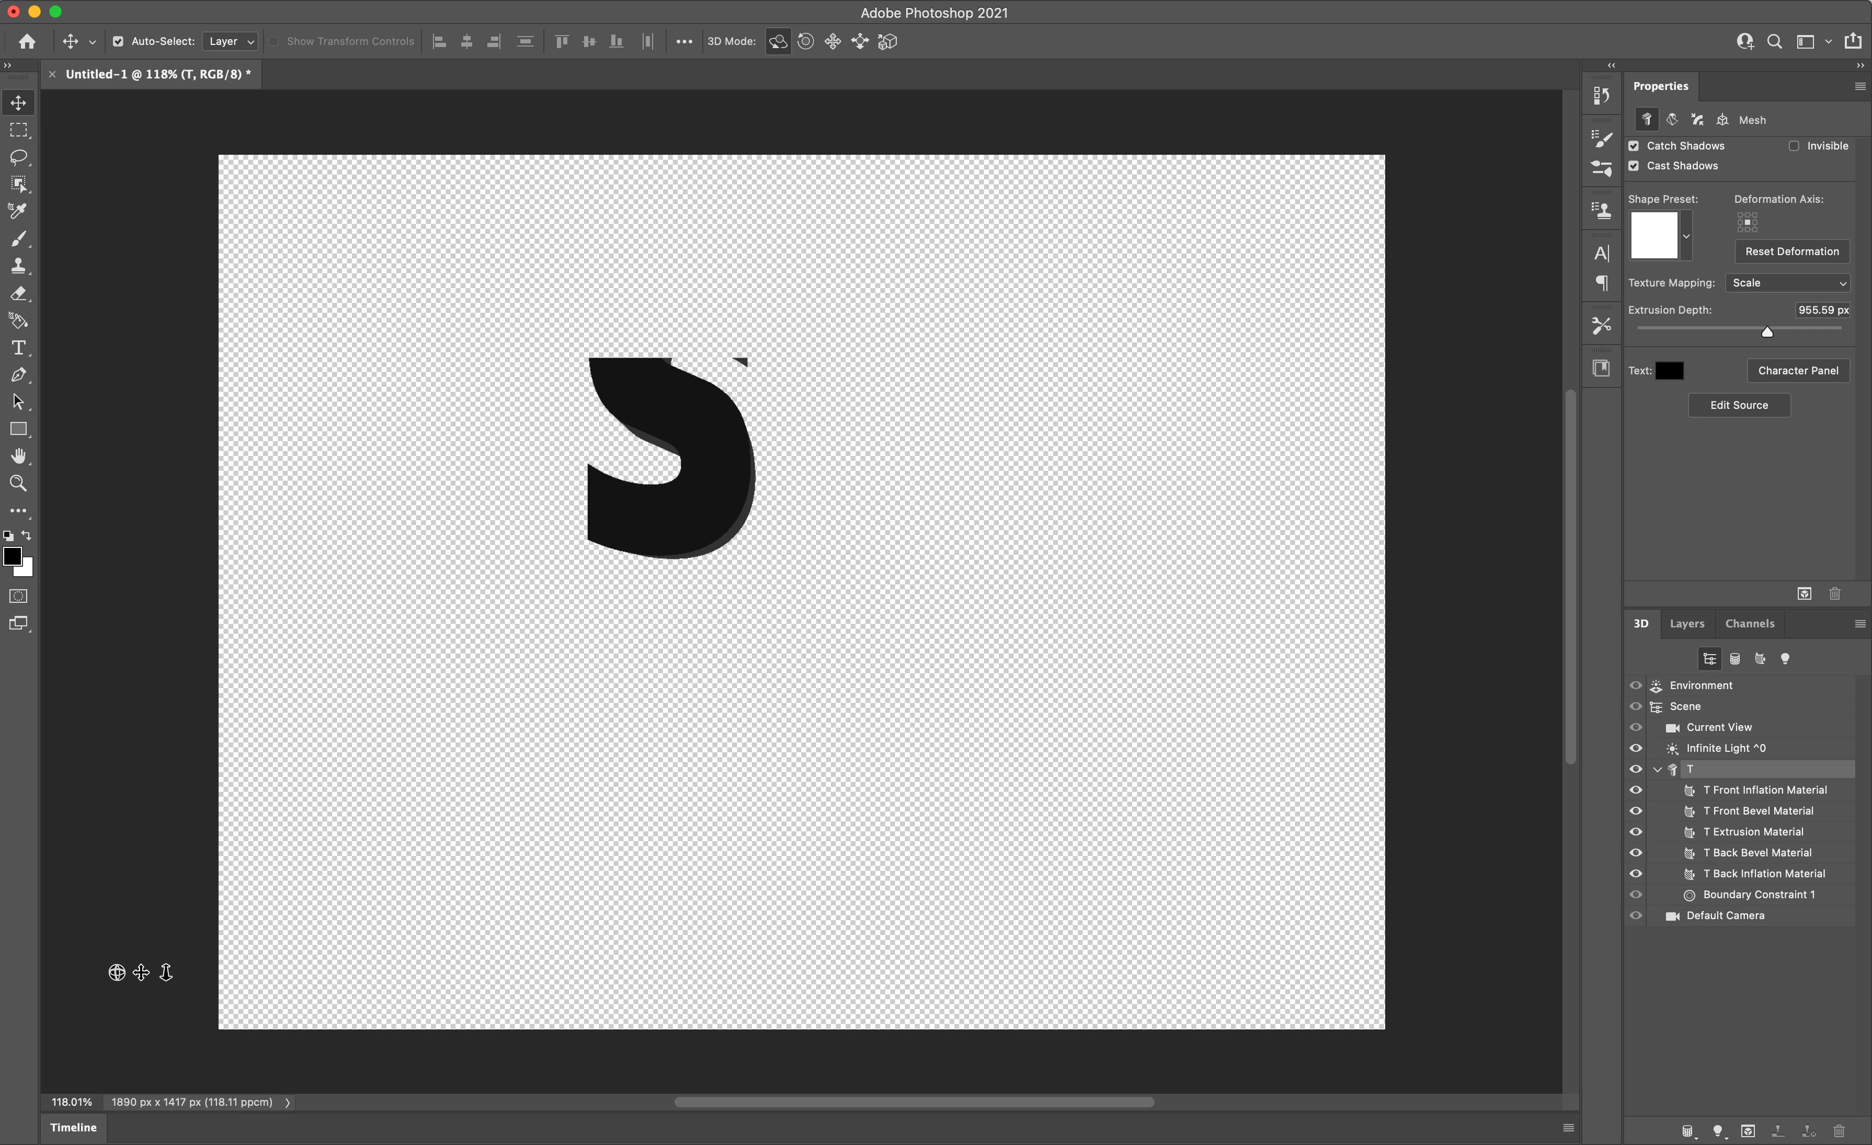Hide the Infinite Light ^0 item
Screen dimensions: 1872x1145
1636,748
